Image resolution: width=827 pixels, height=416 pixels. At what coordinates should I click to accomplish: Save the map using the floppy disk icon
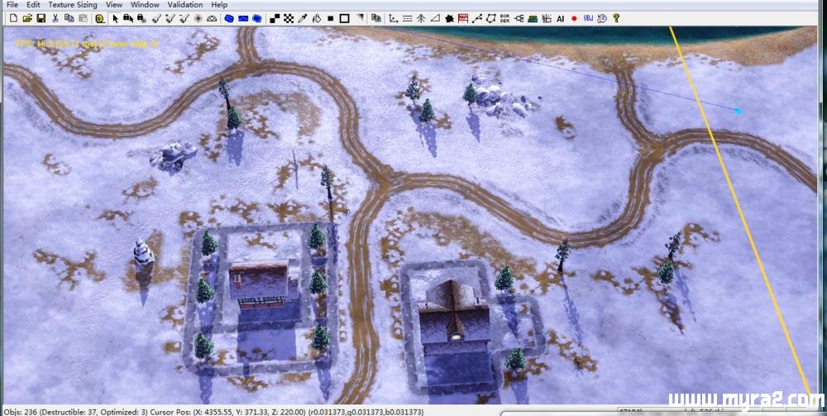pyautogui.click(x=41, y=17)
